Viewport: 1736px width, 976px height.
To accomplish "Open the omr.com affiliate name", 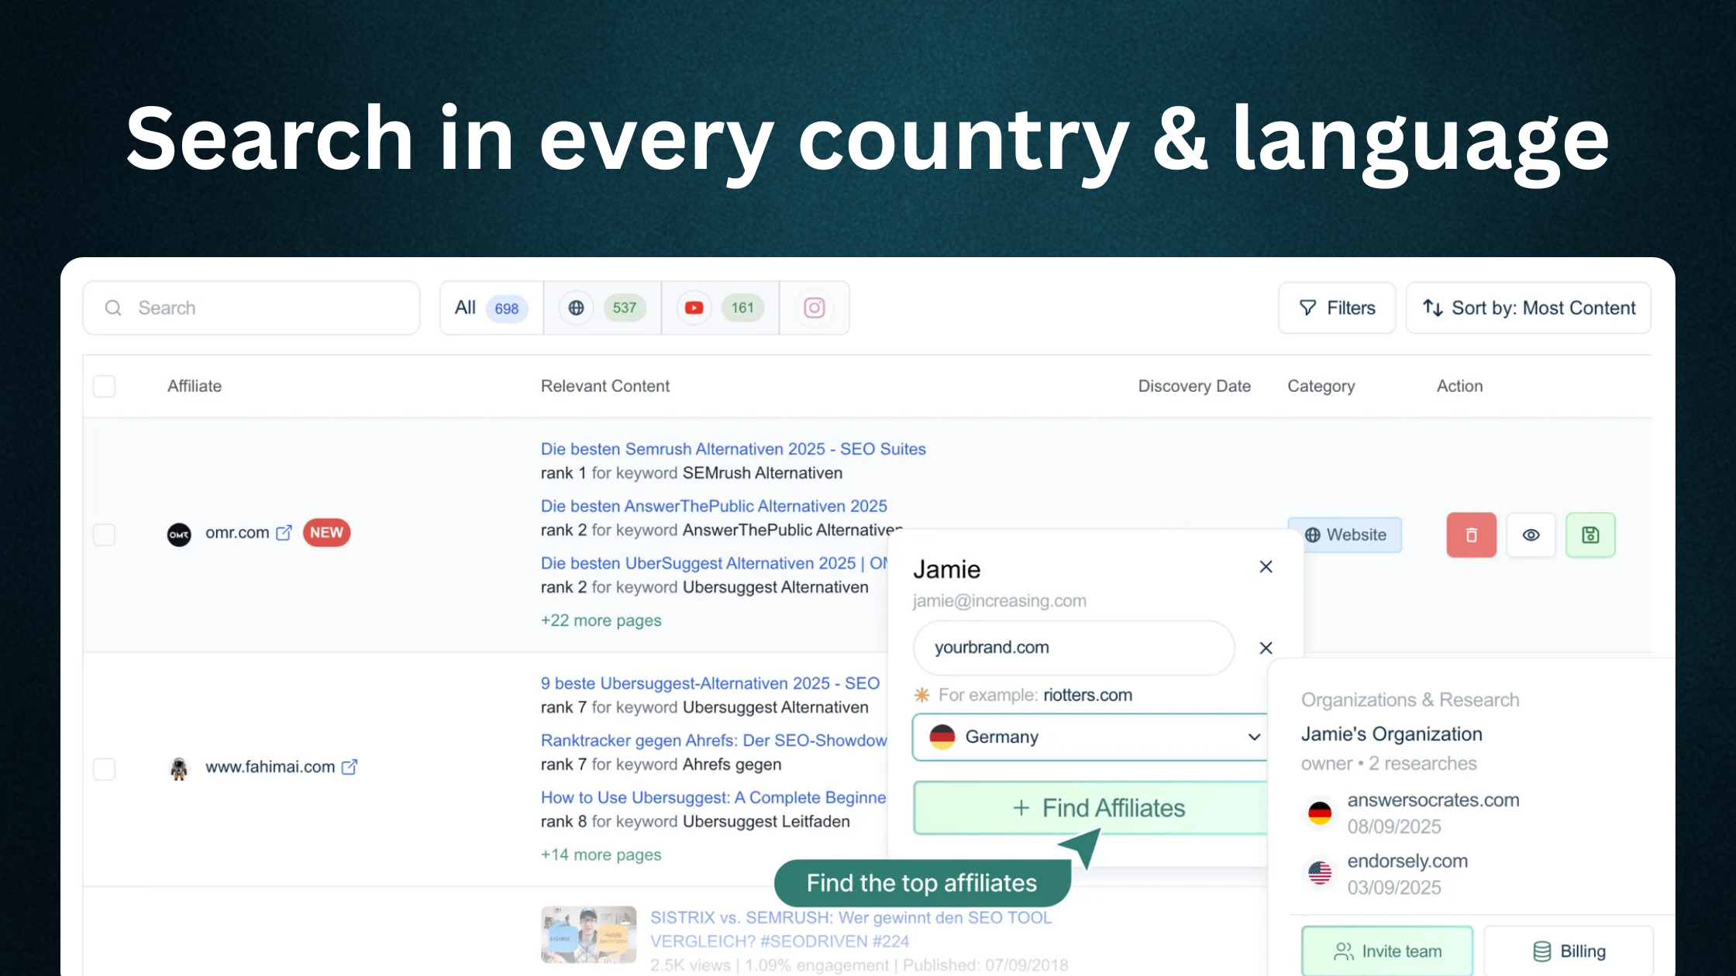I will point(237,533).
